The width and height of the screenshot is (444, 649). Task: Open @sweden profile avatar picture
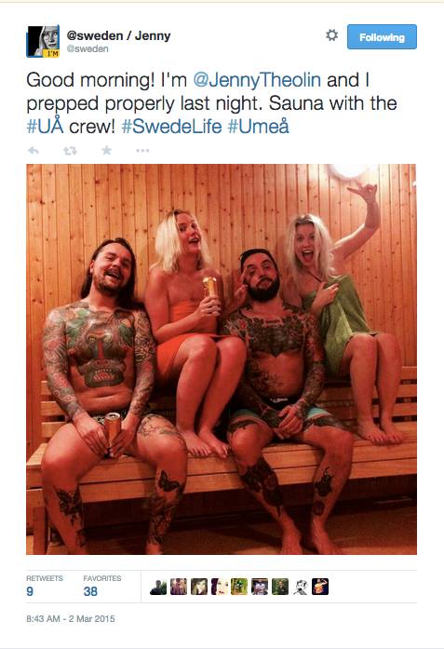43,41
